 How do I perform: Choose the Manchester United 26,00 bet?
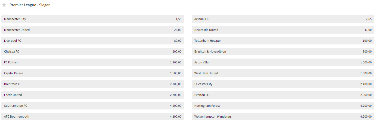click(93, 30)
